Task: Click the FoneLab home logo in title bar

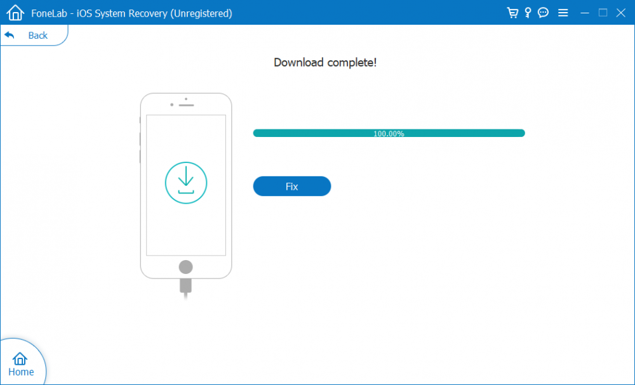Action: pos(15,13)
